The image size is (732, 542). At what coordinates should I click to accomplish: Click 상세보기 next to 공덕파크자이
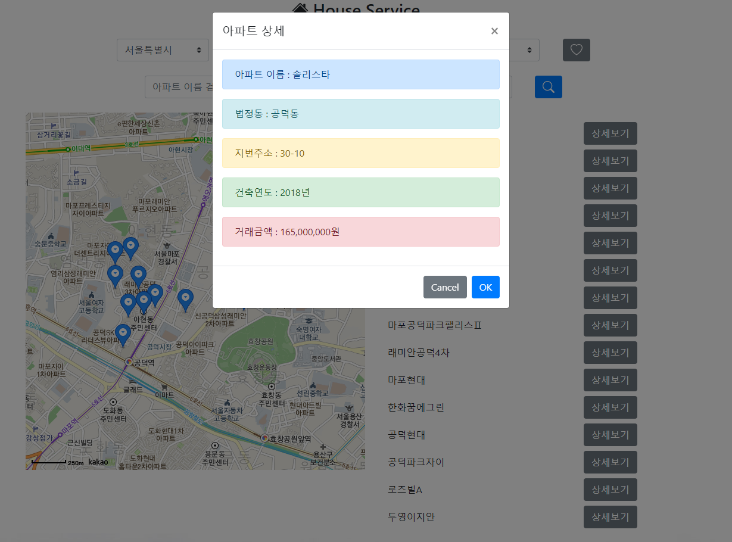(610, 462)
